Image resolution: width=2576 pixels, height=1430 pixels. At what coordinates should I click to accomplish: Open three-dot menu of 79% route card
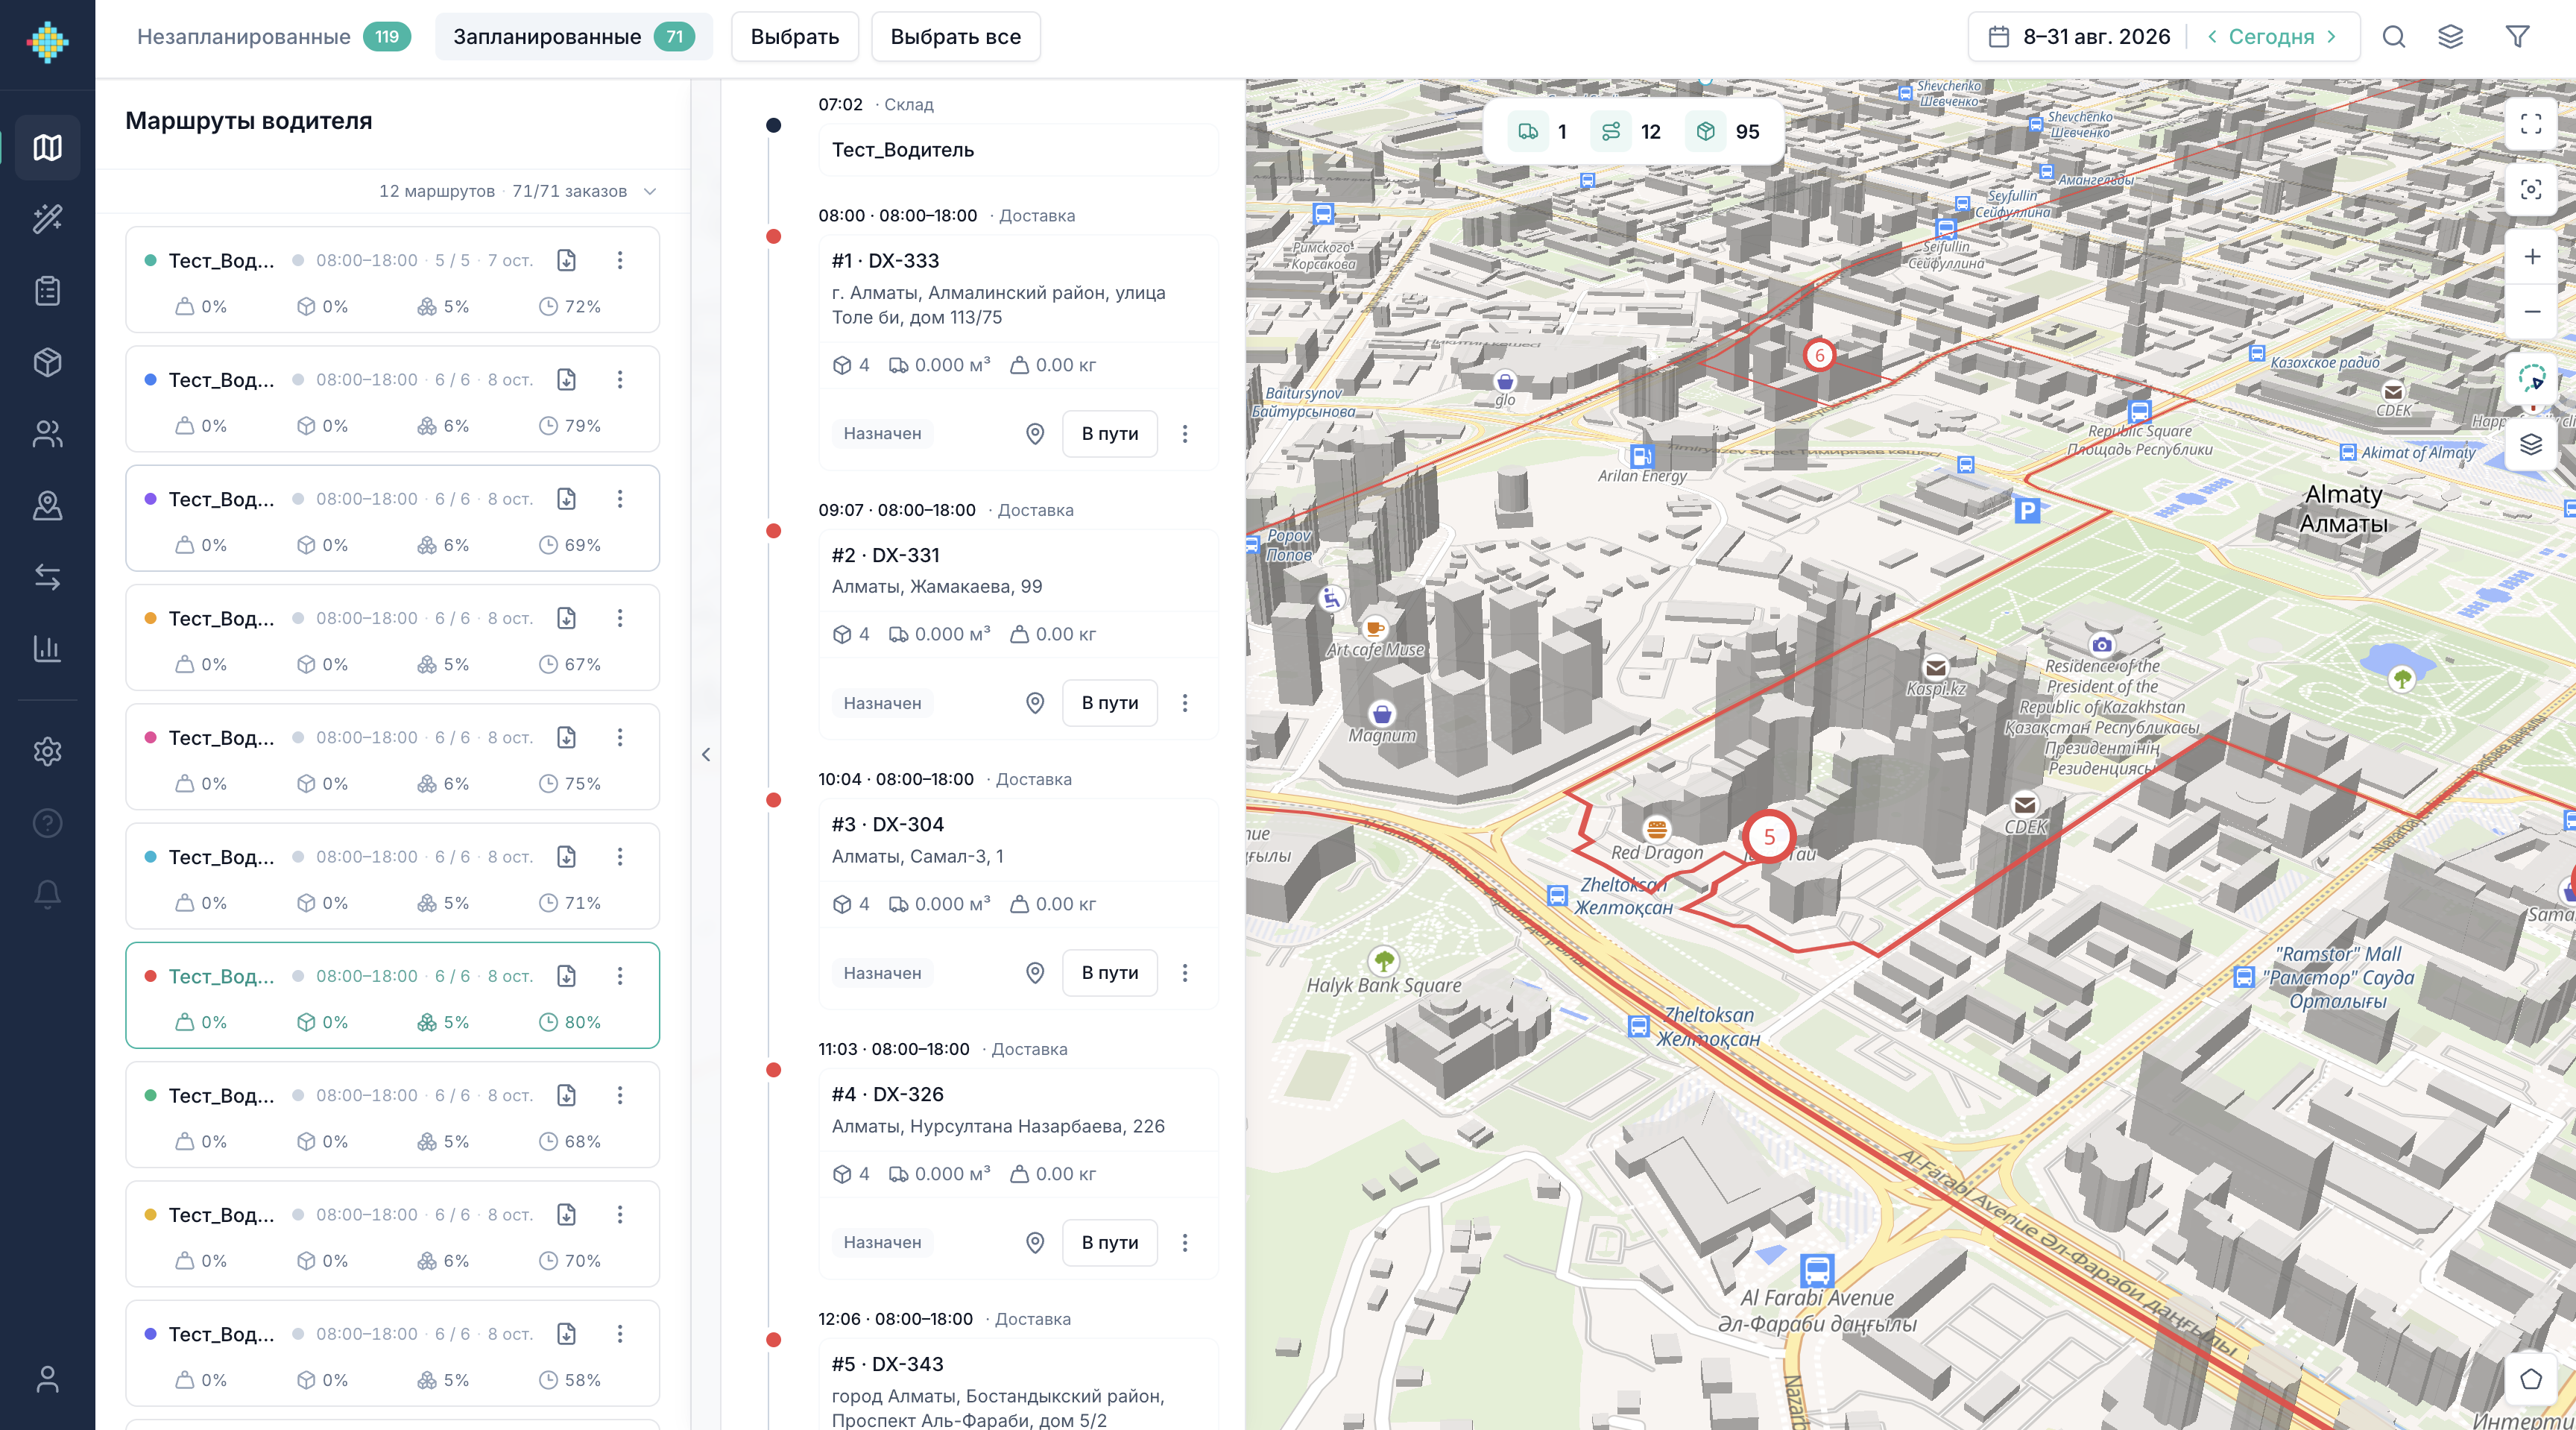pyautogui.click(x=620, y=380)
